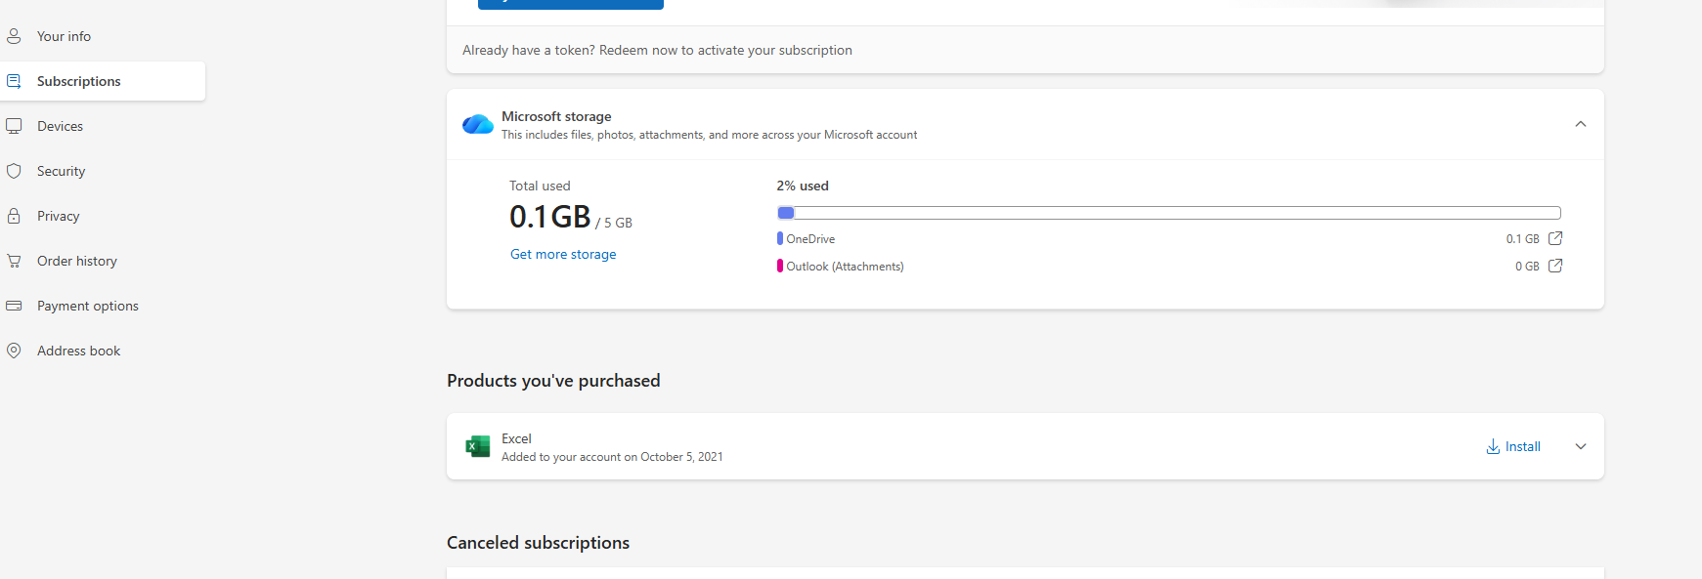Click the Address book pin icon
The image size is (1702, 579).
coord(14,351)
